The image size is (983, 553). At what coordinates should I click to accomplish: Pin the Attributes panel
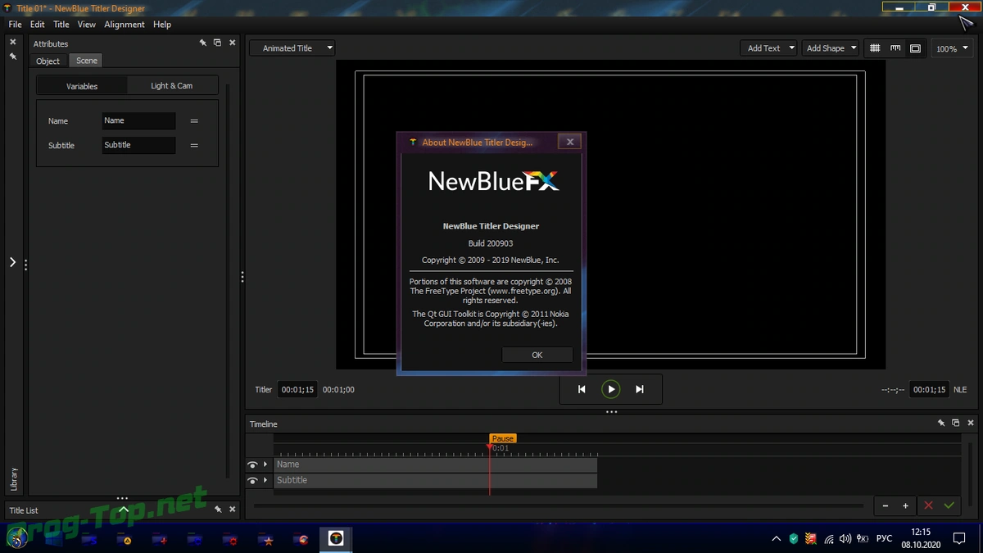click(202, 43)
